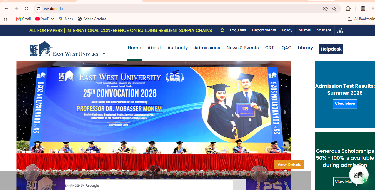Open the apps grid in bookmarks bar
Image resolution: width=375 pixels, height=190 pixels.
tap(5, 19)
